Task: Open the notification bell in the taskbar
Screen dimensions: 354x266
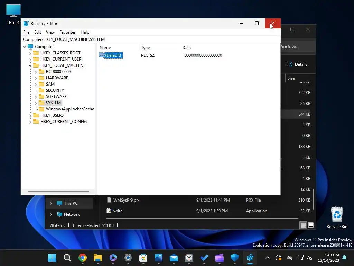Action: 345,258
